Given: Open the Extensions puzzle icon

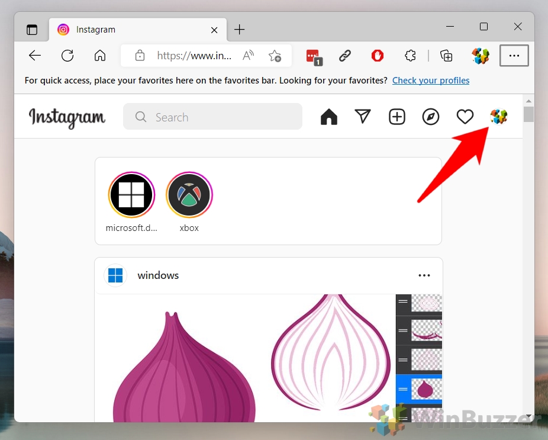Looking at the screenshot, I should (410, 56).
